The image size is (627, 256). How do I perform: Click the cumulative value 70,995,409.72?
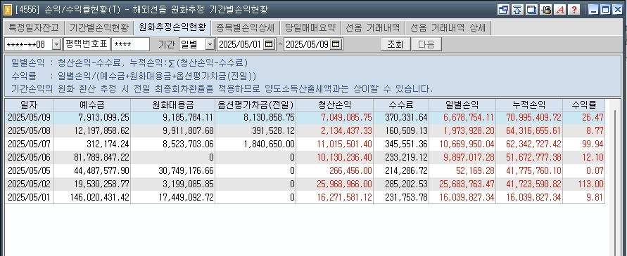click(534, 118)
